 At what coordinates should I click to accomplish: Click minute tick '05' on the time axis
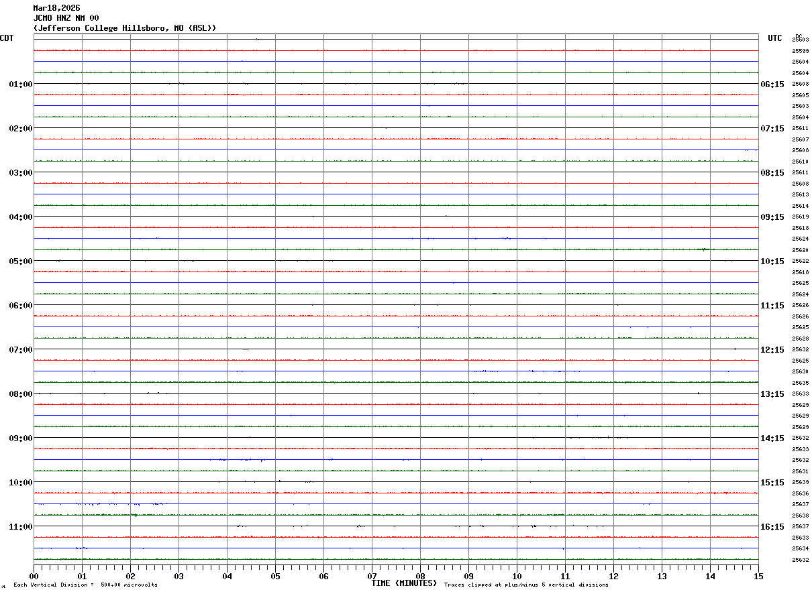coord(275,576)
